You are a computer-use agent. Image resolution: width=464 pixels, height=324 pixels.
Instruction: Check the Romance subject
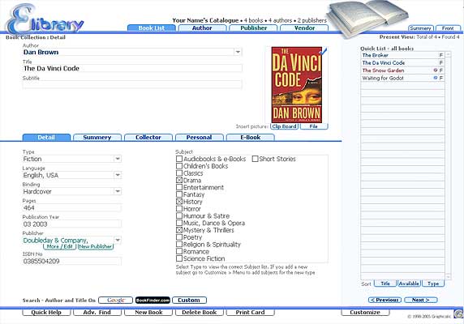179,251
